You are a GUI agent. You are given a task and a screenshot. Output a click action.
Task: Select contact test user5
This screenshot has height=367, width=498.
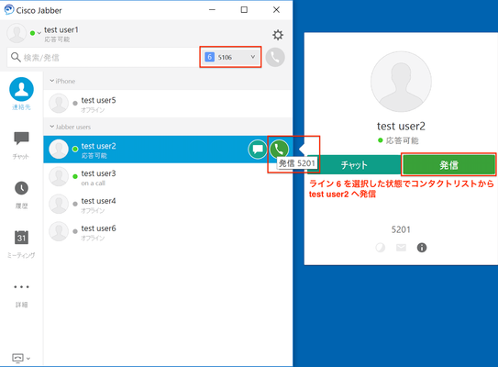[x=168, y=104]
